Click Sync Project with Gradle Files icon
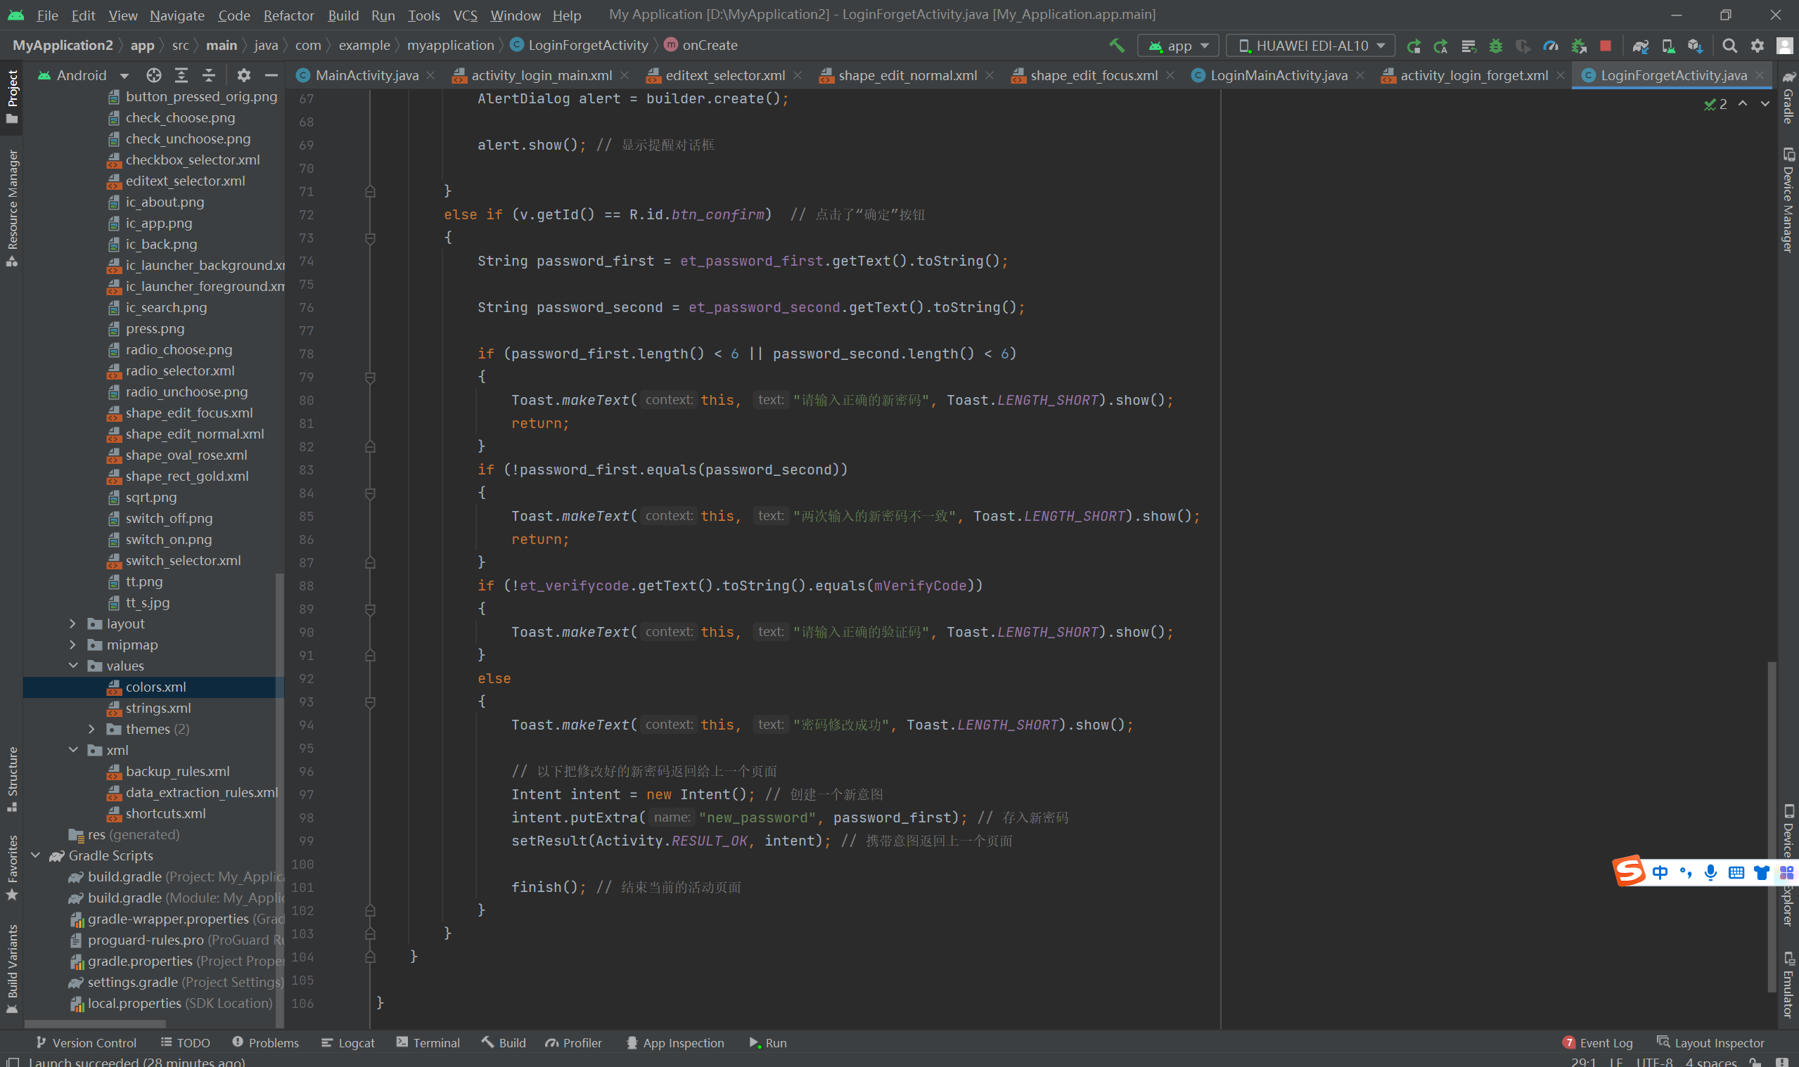Screen dimensions: 1799x1067 [x=1640, y=45]
